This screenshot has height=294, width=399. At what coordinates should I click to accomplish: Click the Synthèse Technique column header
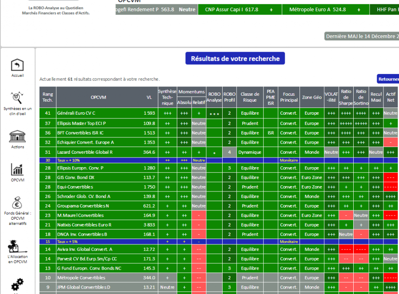point(167,97)
